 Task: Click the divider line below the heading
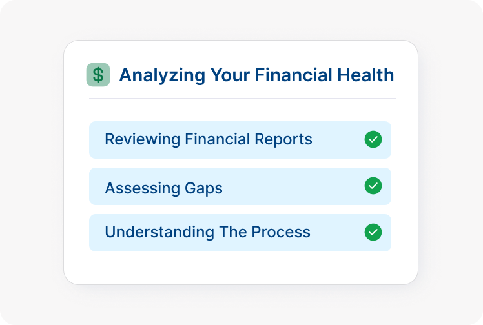pyautogui.click(x=242, y=99)
